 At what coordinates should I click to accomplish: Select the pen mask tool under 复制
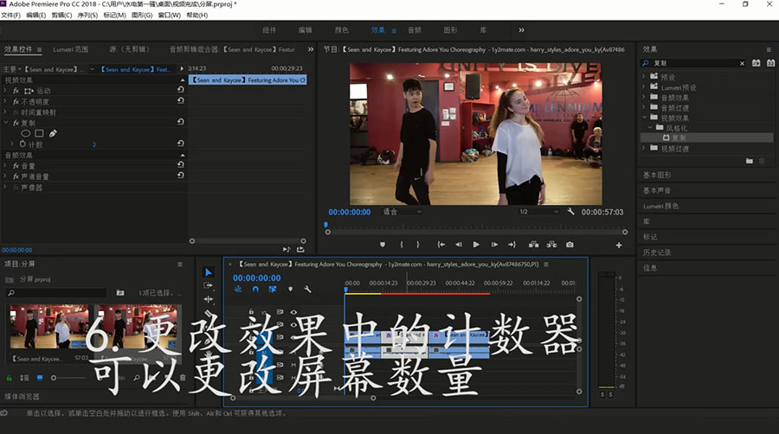pos(53,133)
